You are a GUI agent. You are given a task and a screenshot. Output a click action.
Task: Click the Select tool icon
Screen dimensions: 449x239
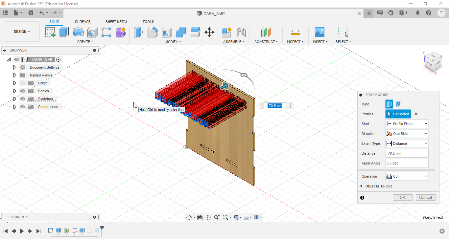pyautogui.click(x=343, y=32)
